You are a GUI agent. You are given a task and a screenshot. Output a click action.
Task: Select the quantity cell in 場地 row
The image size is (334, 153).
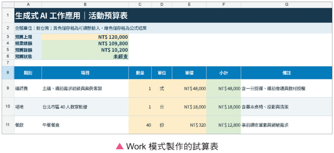(140, 107)
